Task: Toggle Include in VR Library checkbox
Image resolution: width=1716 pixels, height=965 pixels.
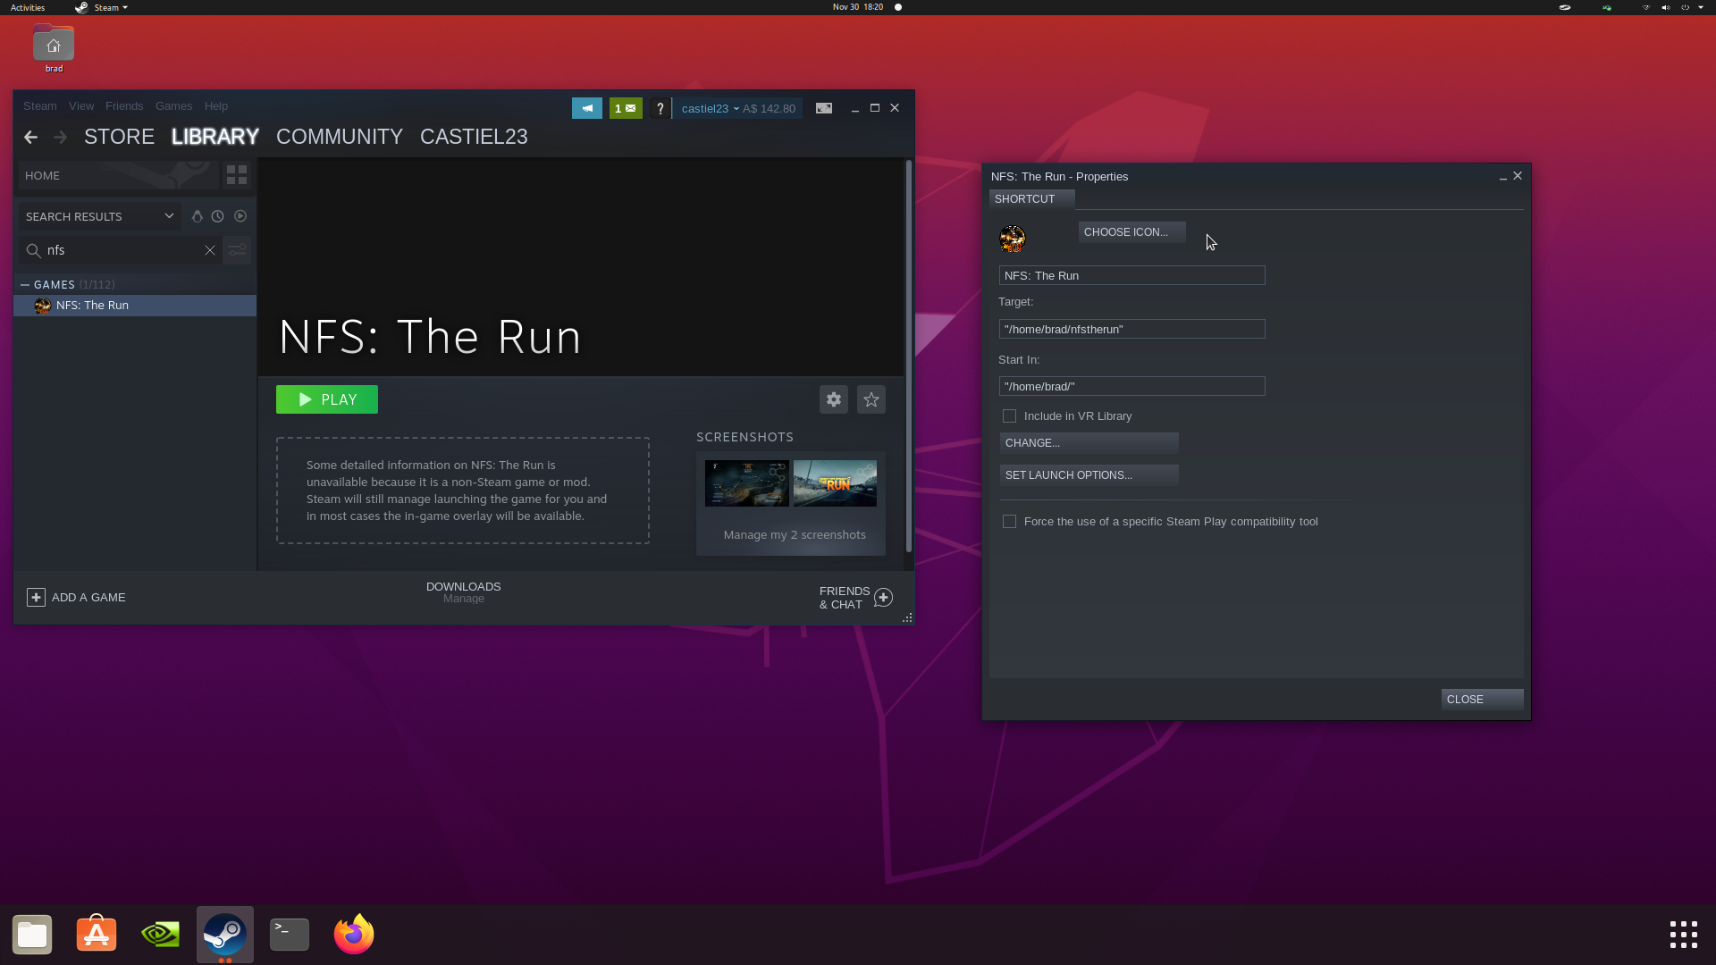Action: 1010,415
